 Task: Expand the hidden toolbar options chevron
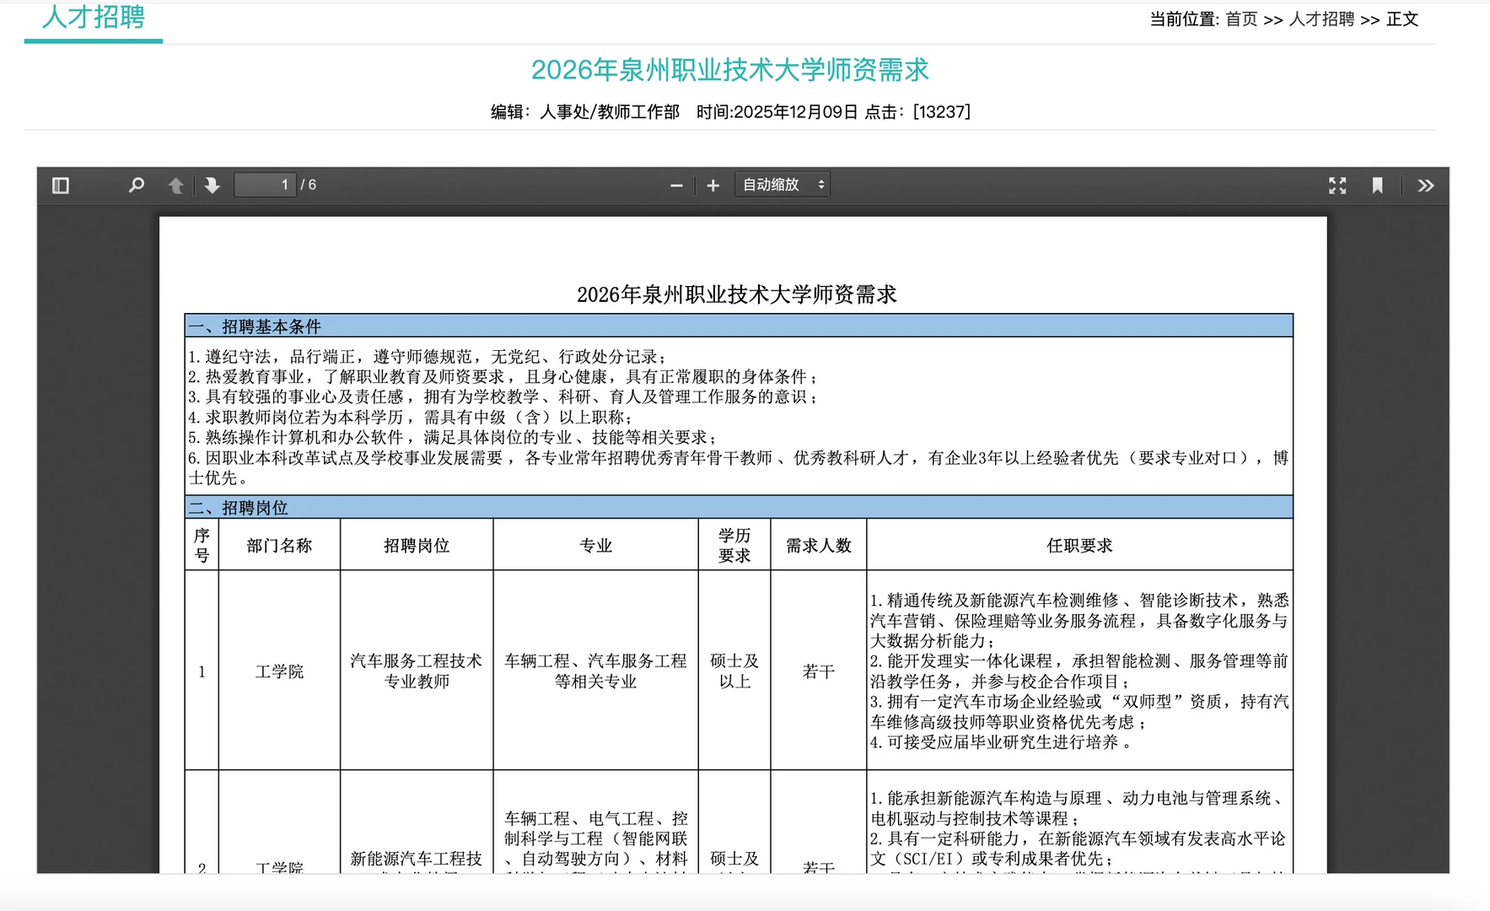pyautogui.click(x=1425, y=185)
